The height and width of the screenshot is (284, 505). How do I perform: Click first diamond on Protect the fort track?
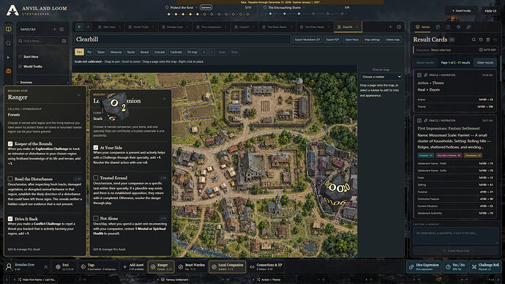168,14
